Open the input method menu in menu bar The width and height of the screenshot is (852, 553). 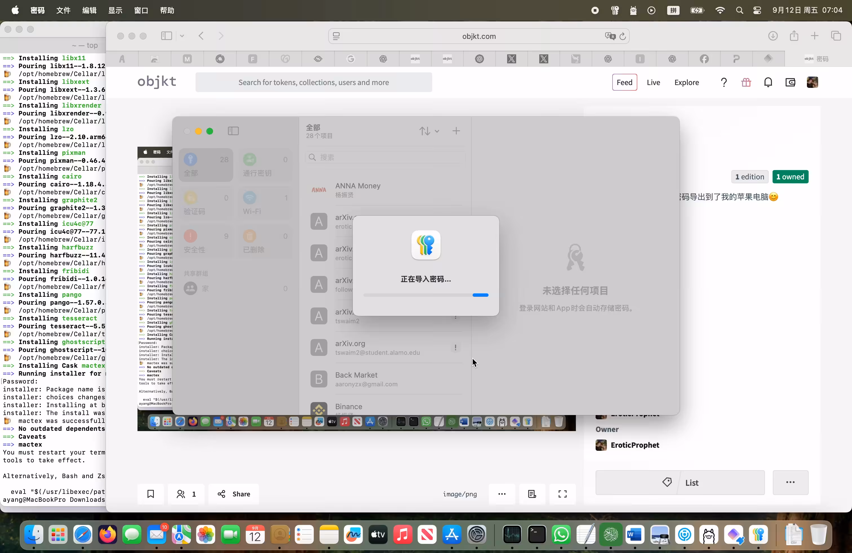click(x=673, y=10)
